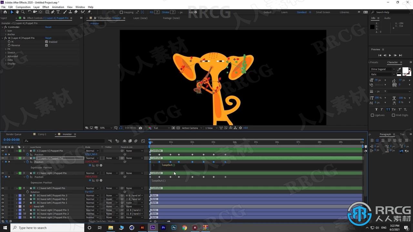Open Illustrator from the Windows taskbar
The image size is (413, 232).
tap(142, 227)
